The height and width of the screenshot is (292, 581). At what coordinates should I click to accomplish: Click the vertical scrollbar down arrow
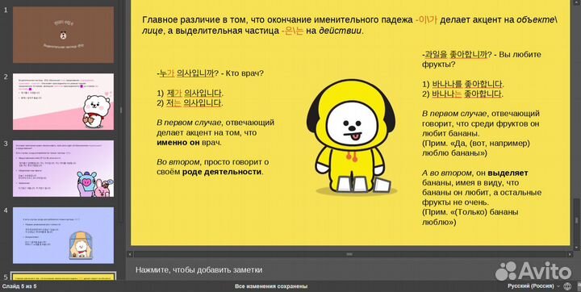(577, 247)
